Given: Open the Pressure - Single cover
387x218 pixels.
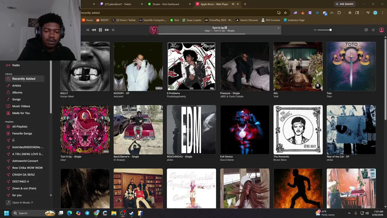Looking at the screenshot, I should coord(245,66).
